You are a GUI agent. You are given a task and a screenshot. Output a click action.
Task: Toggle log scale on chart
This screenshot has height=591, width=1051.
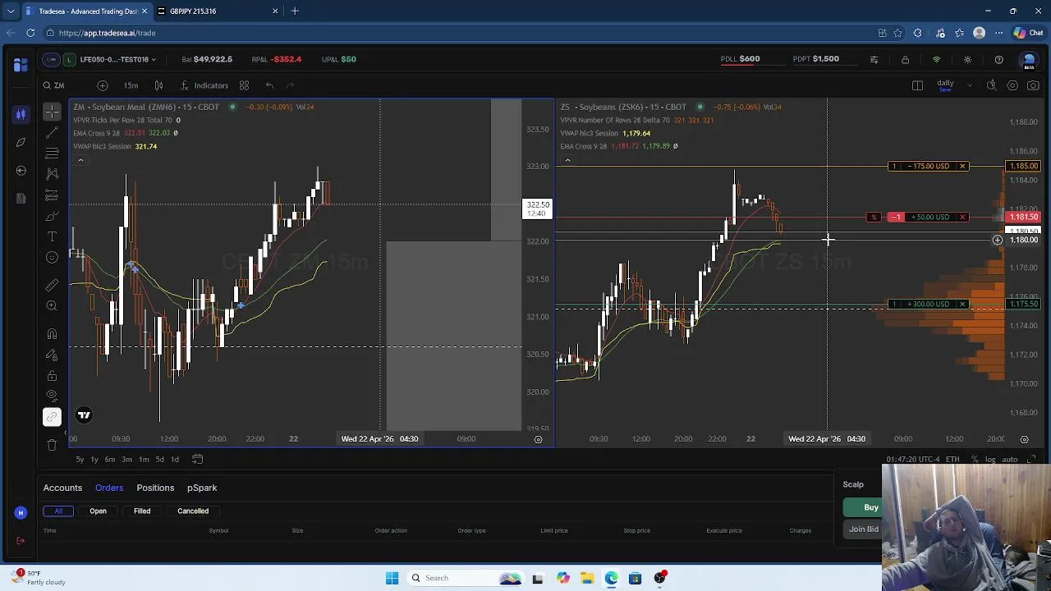(x=991, y=460)
